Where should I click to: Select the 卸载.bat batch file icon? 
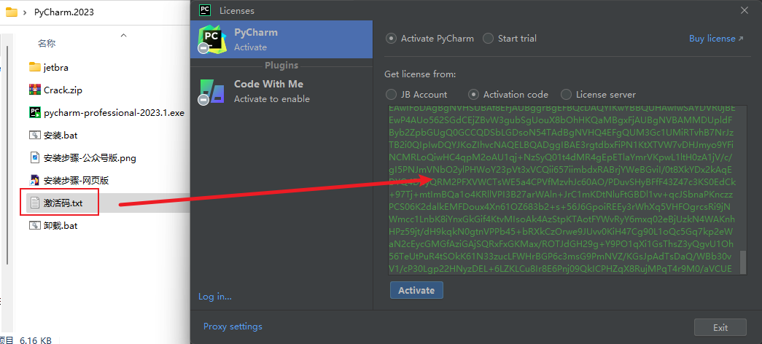(34, 225)
